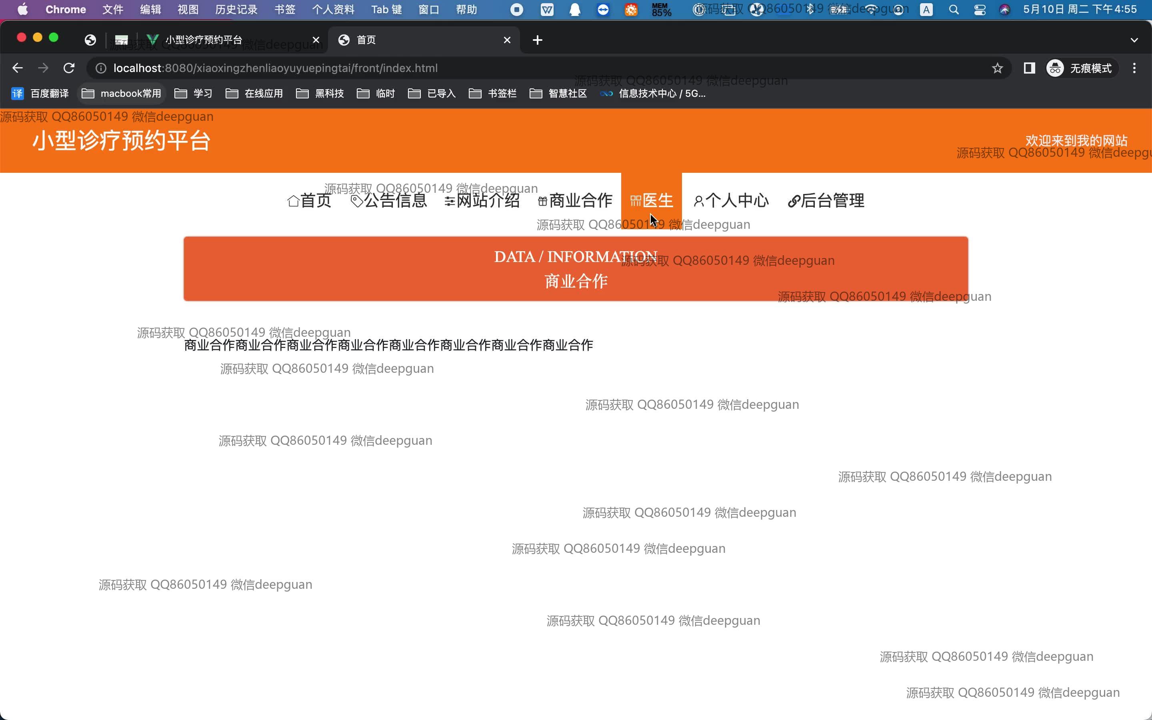This screenshot has width=1152, height=720.
Task: Open the 智慧社区 bookmarks folder
Action: tap(558, 93)
